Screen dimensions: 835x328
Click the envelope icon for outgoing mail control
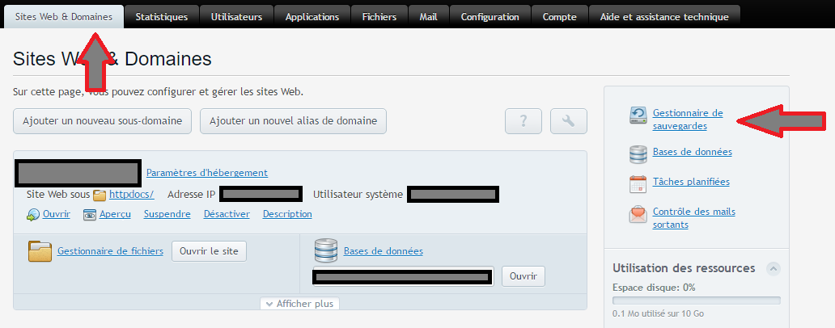638,216
